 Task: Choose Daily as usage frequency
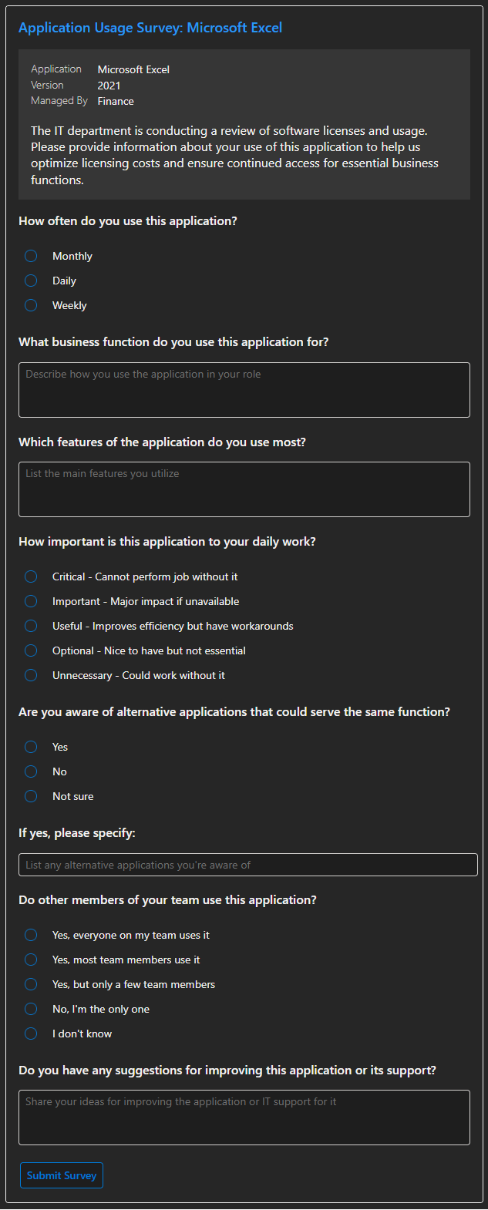click(x=31, y=281)
